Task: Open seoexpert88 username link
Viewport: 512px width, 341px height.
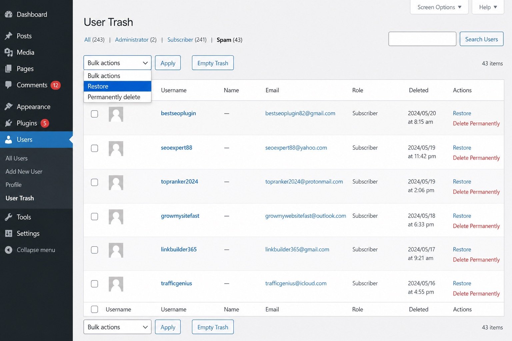Action: (x=176, y=148)
